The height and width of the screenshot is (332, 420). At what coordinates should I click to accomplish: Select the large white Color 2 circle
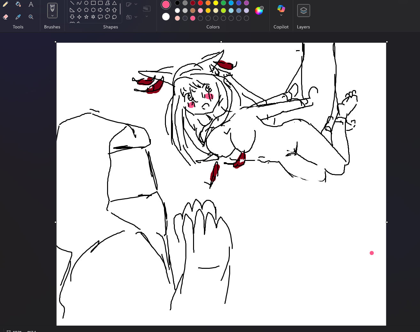click(166, 17)
